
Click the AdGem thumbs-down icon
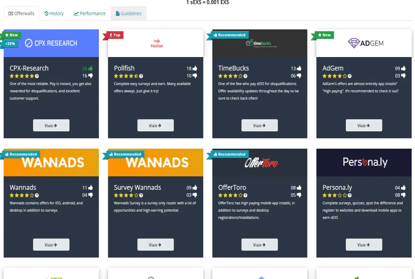tap(403, 76)
